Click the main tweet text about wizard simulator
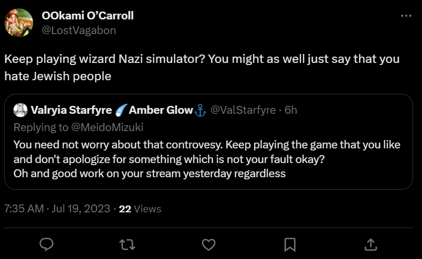This screenshot has height=259, width=422. [202, 67]
